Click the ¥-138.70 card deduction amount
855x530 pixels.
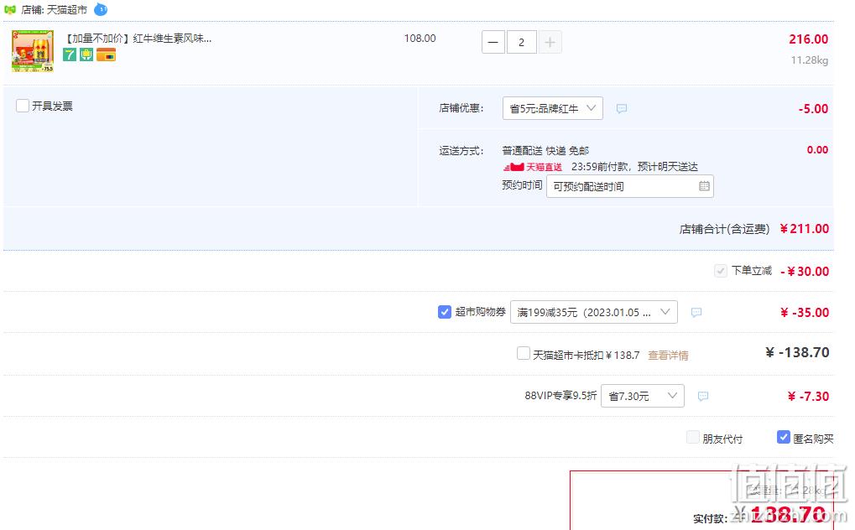(797, 352)
